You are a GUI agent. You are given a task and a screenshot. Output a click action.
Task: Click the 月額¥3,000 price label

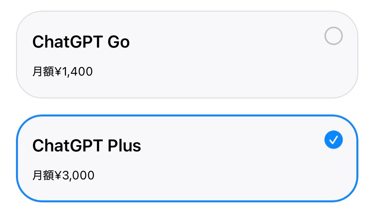(63, 175)
